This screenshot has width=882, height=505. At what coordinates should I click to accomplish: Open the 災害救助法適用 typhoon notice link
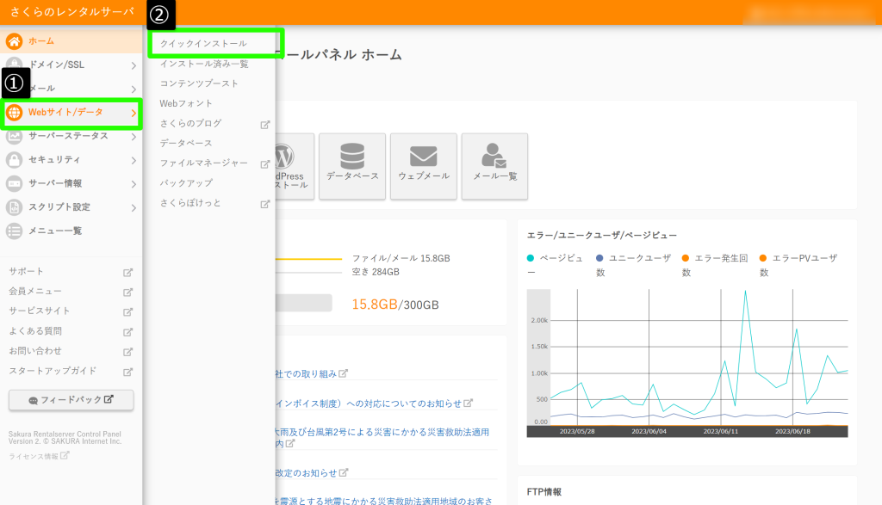(382, 438)
